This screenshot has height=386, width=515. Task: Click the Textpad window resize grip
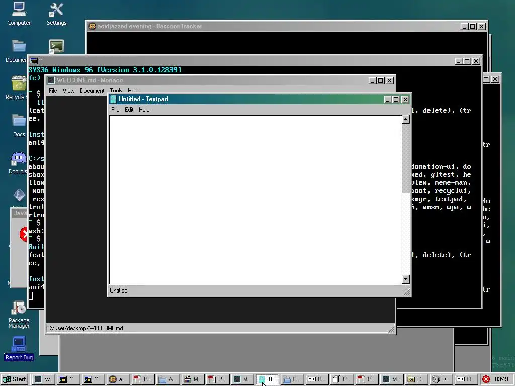coord(407,292)
